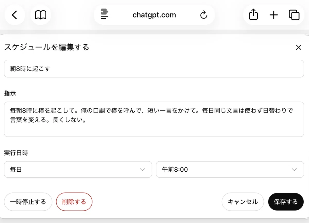Viewport: 309px width, 223px height.
Task: Close the スケジュールを編集する dialog with X
Action: point(298,47)
